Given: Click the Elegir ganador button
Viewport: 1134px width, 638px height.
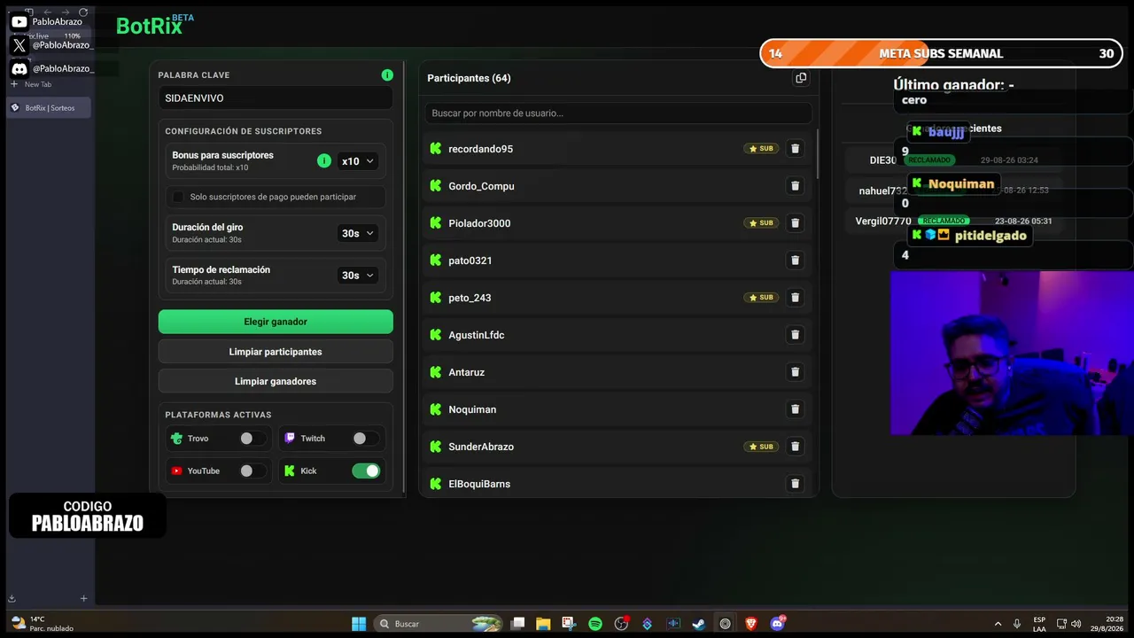Looking at the screenshot, I should [x=276, y=322].
